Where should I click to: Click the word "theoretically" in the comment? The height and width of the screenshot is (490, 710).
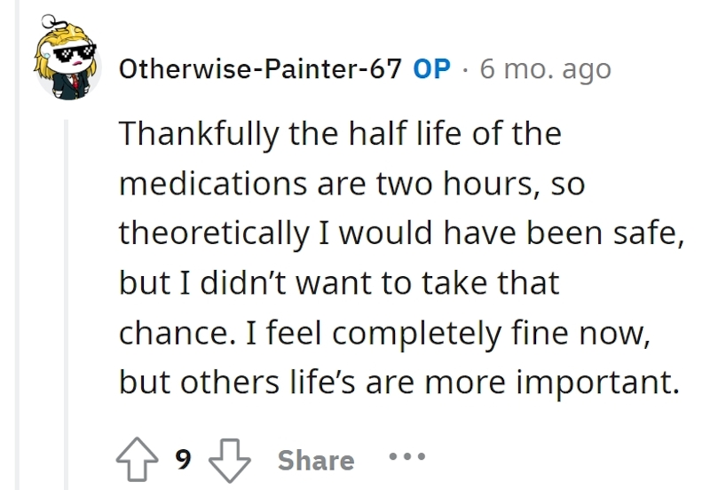pos(214,233)
